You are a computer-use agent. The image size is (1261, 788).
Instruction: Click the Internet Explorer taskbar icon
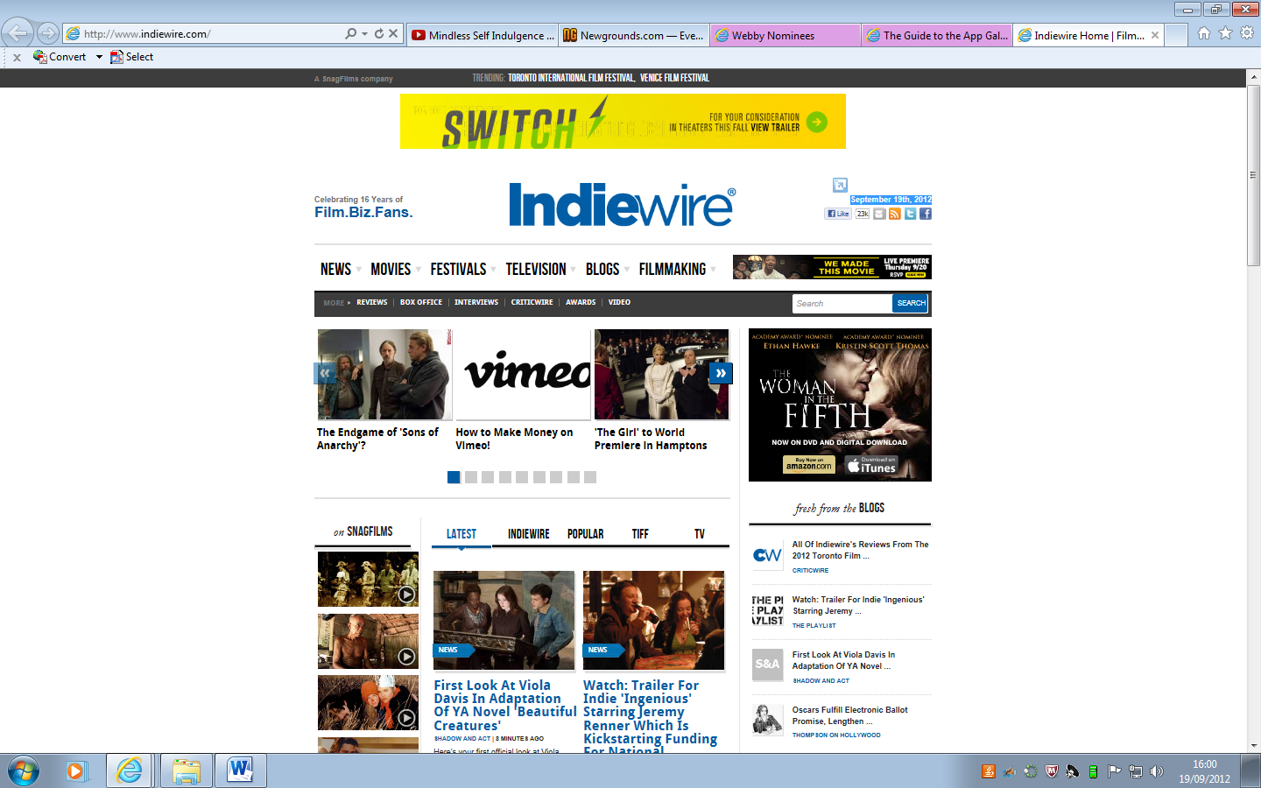[130, 771]
